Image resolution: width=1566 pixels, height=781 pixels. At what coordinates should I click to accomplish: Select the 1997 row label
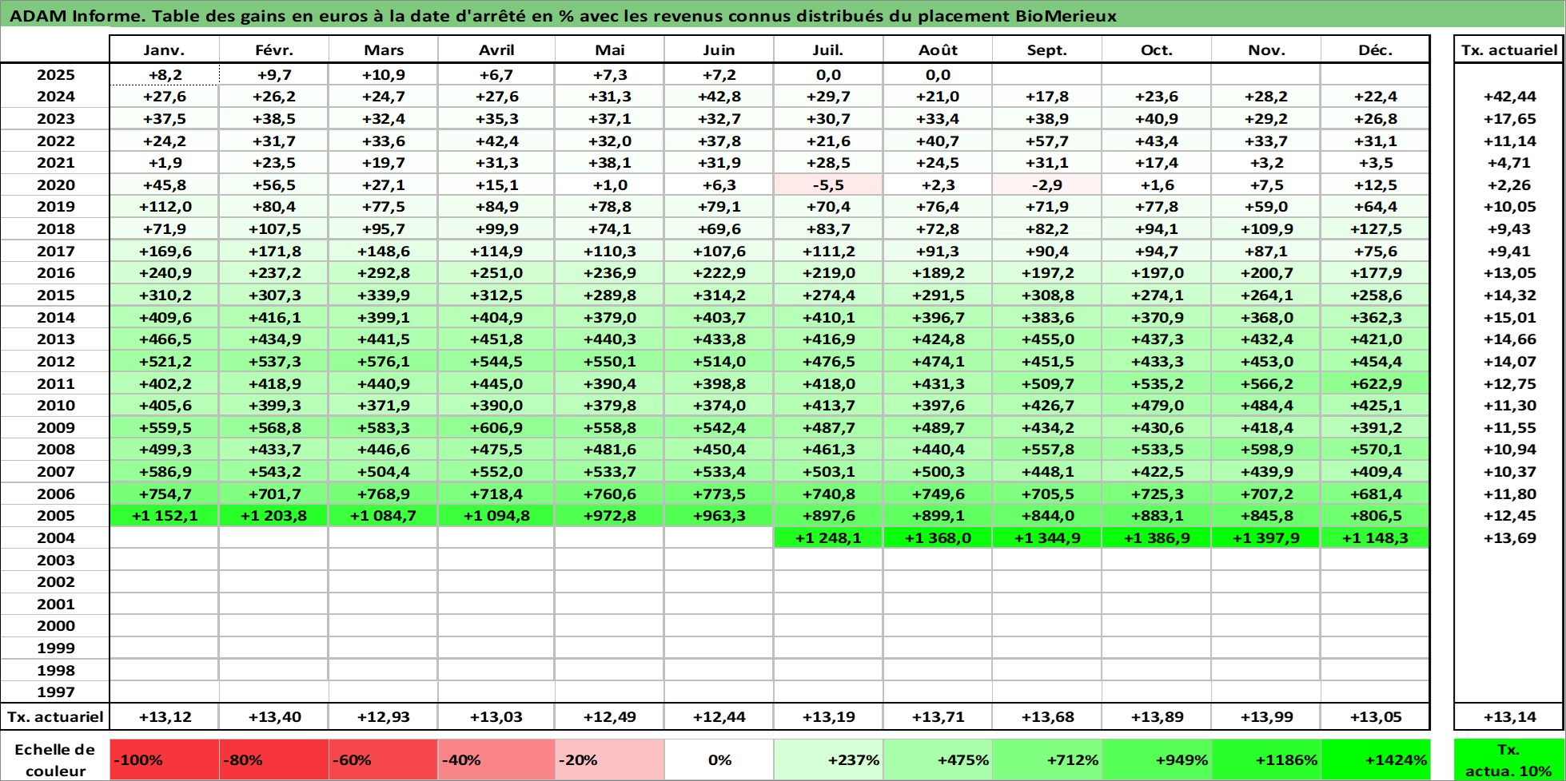(55, 692)
